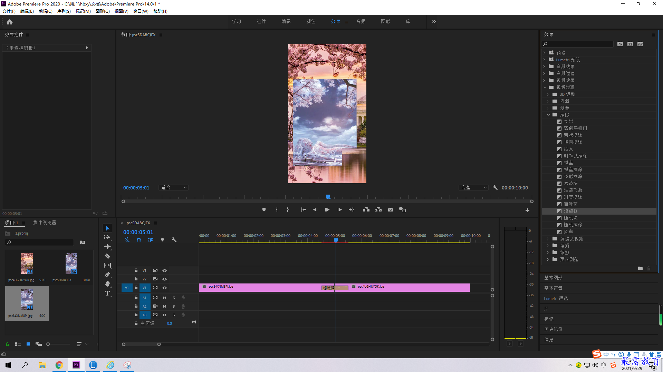Play the program monitor
This screenshot has width=663, height=372.
(327, 210)
